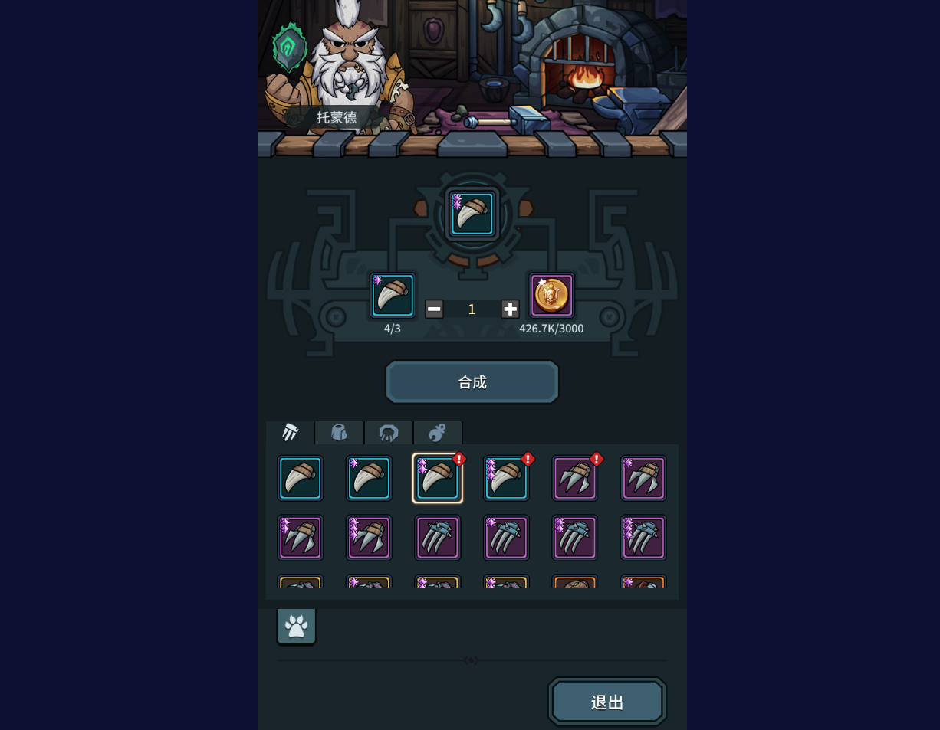This screenshot has width=940, height=730.
Task: Switch to the armor tab
Action: pos(340,433)
